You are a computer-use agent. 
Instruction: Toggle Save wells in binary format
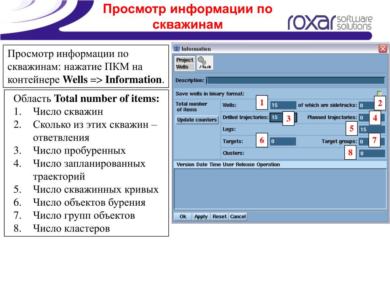379,94
